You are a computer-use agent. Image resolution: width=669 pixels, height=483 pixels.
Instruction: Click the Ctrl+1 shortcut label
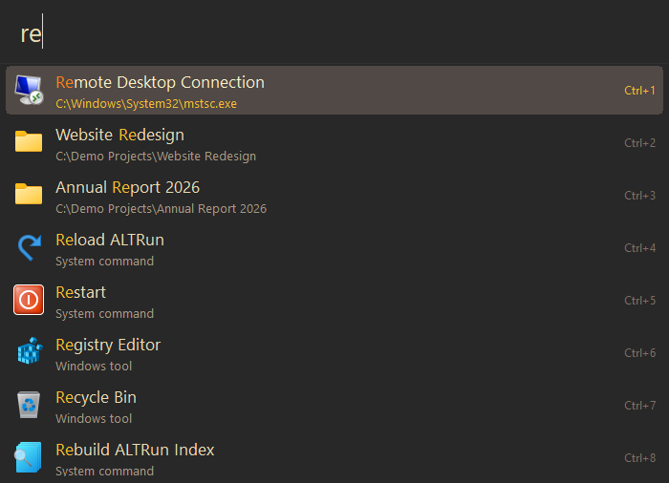(x=639, y=91)
